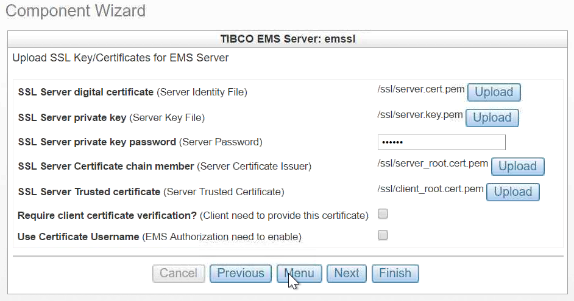Proceed with the Next button
This screenshot has height=301, width=574.
346,274
